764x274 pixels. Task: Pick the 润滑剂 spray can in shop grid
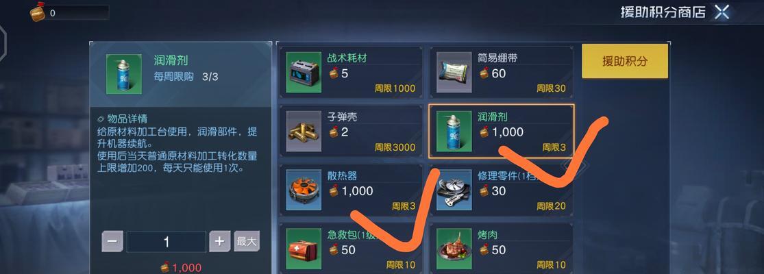[x=454, y=131]
